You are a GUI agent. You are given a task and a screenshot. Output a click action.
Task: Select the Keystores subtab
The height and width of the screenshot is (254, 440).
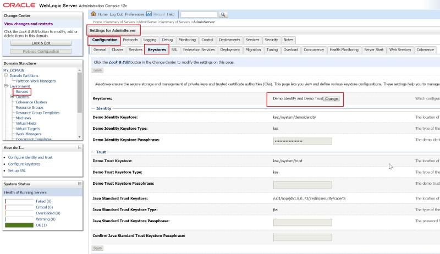point(157,50)
